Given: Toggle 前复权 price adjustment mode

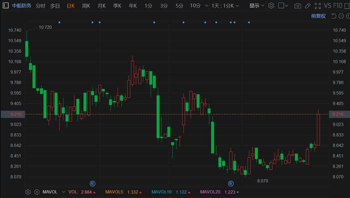Looking at the screenshot, I should click(x=318, y=16).
